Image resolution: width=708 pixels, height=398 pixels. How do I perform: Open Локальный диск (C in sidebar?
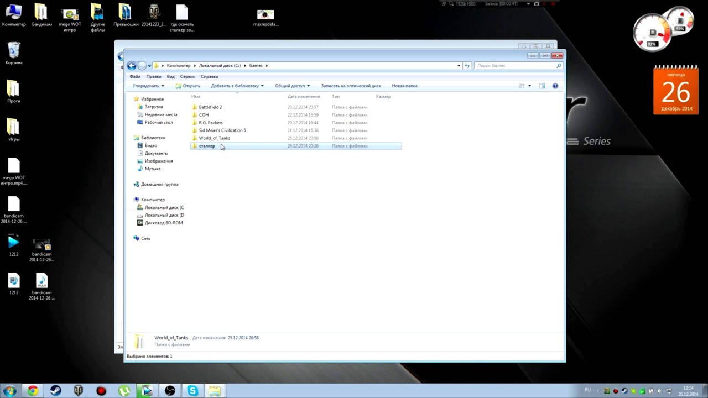point(164,207)
